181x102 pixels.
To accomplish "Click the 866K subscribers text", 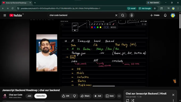I will pos(15,97).
